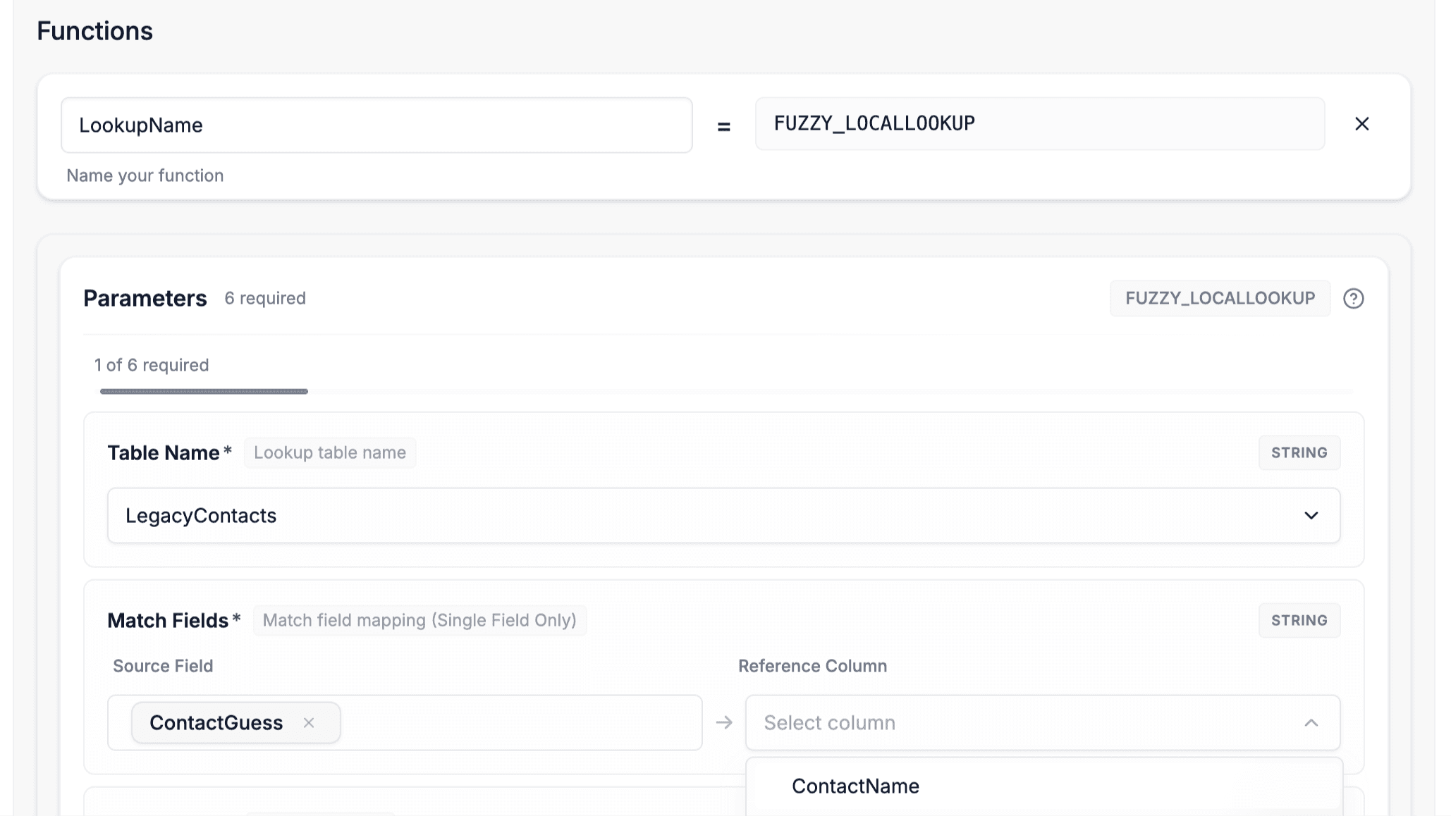Click the arrow between Source Field and Reference Column
The width and height of the screenshot is (1451, 816).
pos(724,722)
